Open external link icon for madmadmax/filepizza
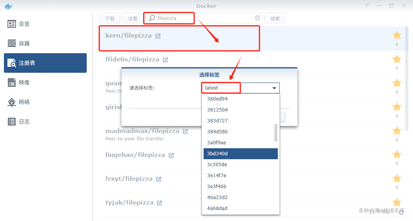The width and height of the screenshot is (413, 221). coord(186,131)
